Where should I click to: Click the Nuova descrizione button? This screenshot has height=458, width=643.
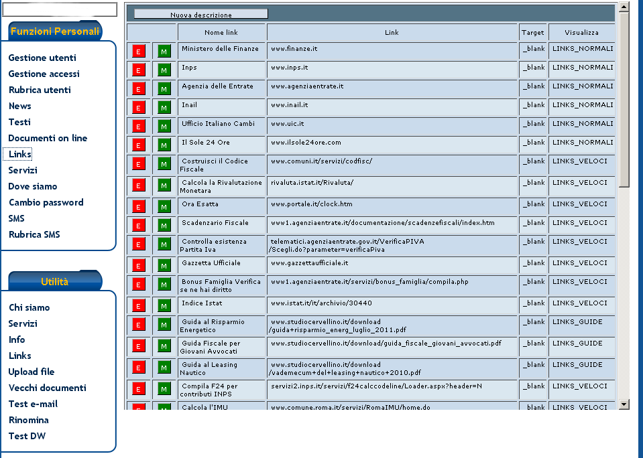201,14
